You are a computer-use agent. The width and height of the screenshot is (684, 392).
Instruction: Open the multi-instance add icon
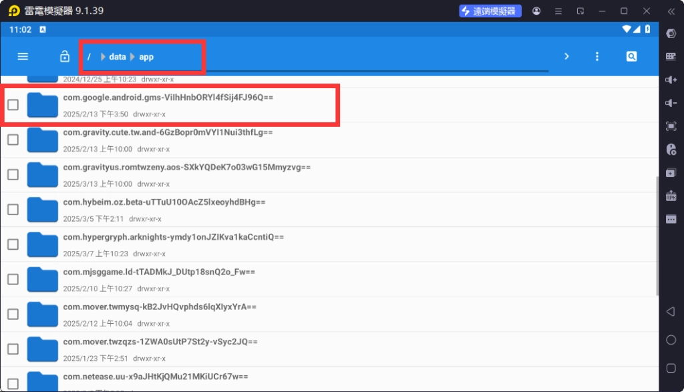pos(671,173)
